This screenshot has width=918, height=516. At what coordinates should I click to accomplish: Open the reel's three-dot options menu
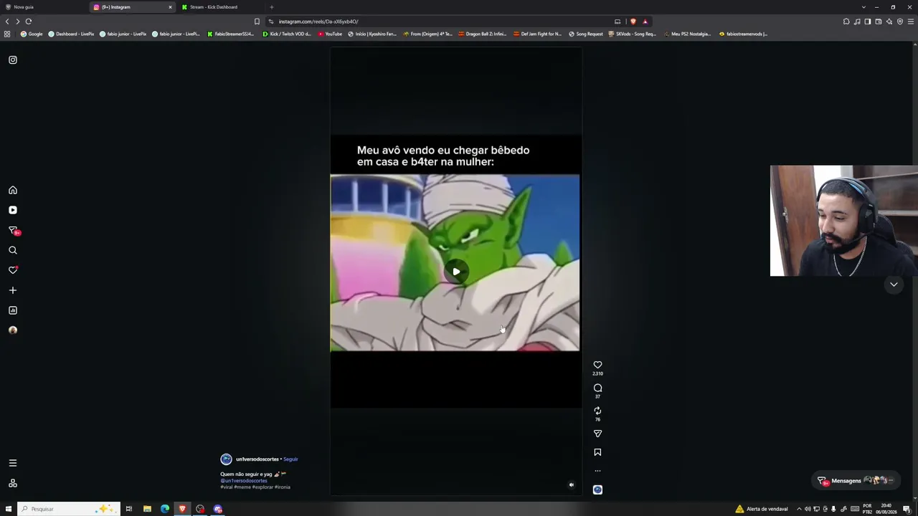coord(597,471)
